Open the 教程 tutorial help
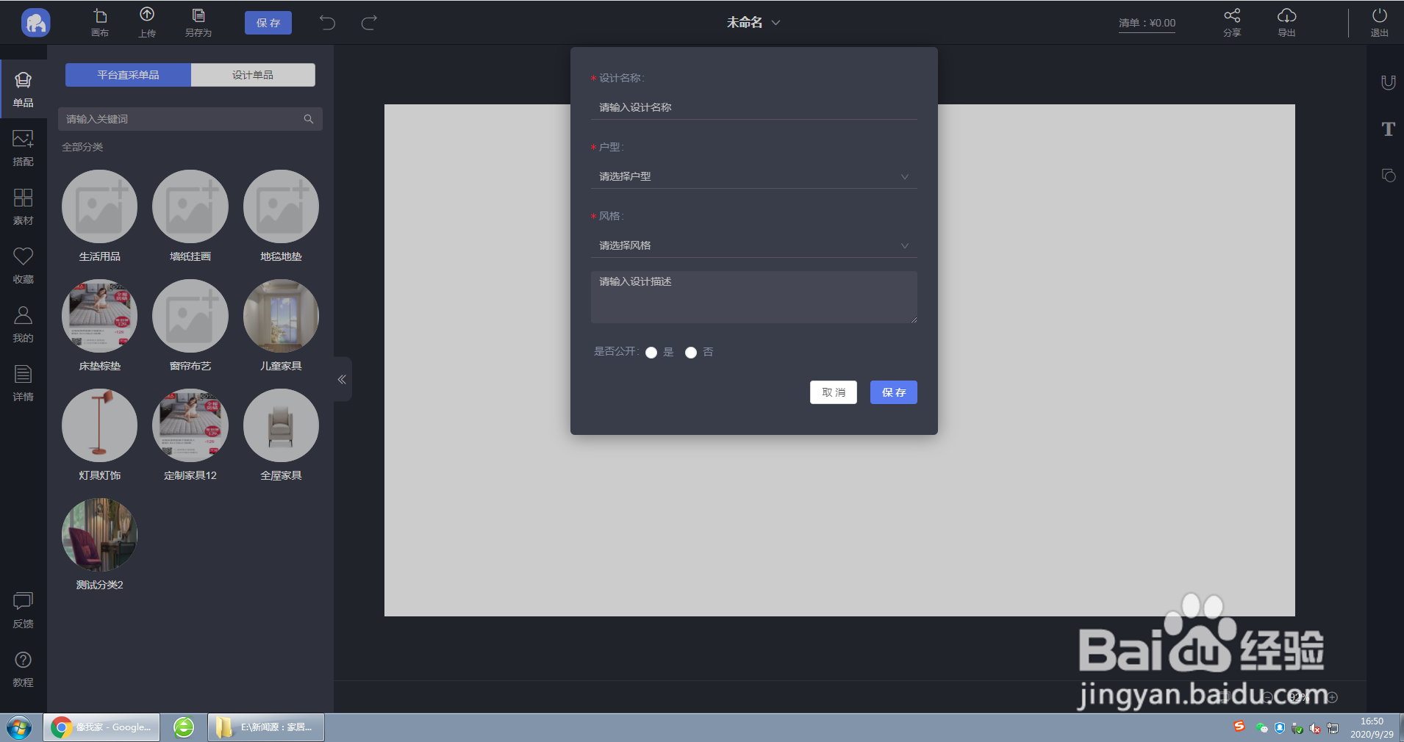1404x742 pixels. 24,669
